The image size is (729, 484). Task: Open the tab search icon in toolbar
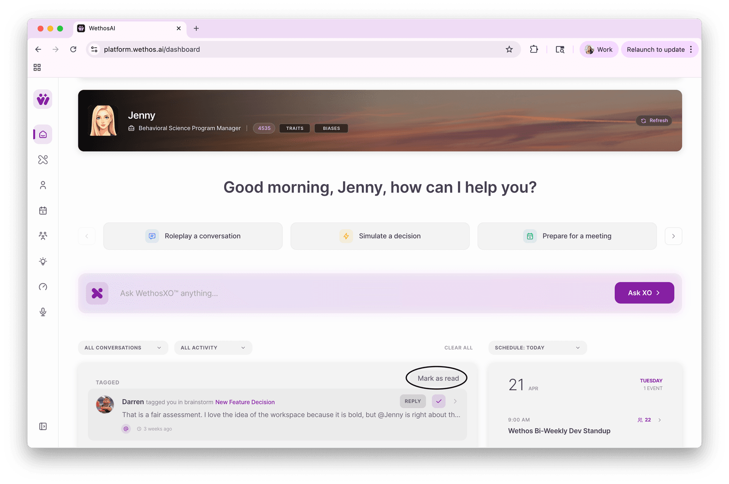click(560, 49)
